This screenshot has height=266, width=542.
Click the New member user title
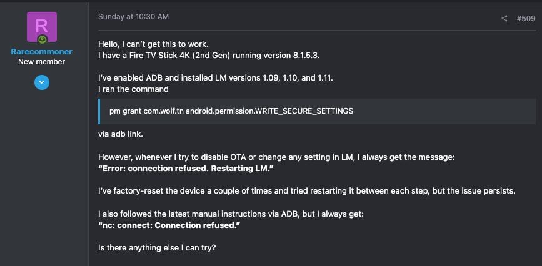42,62
